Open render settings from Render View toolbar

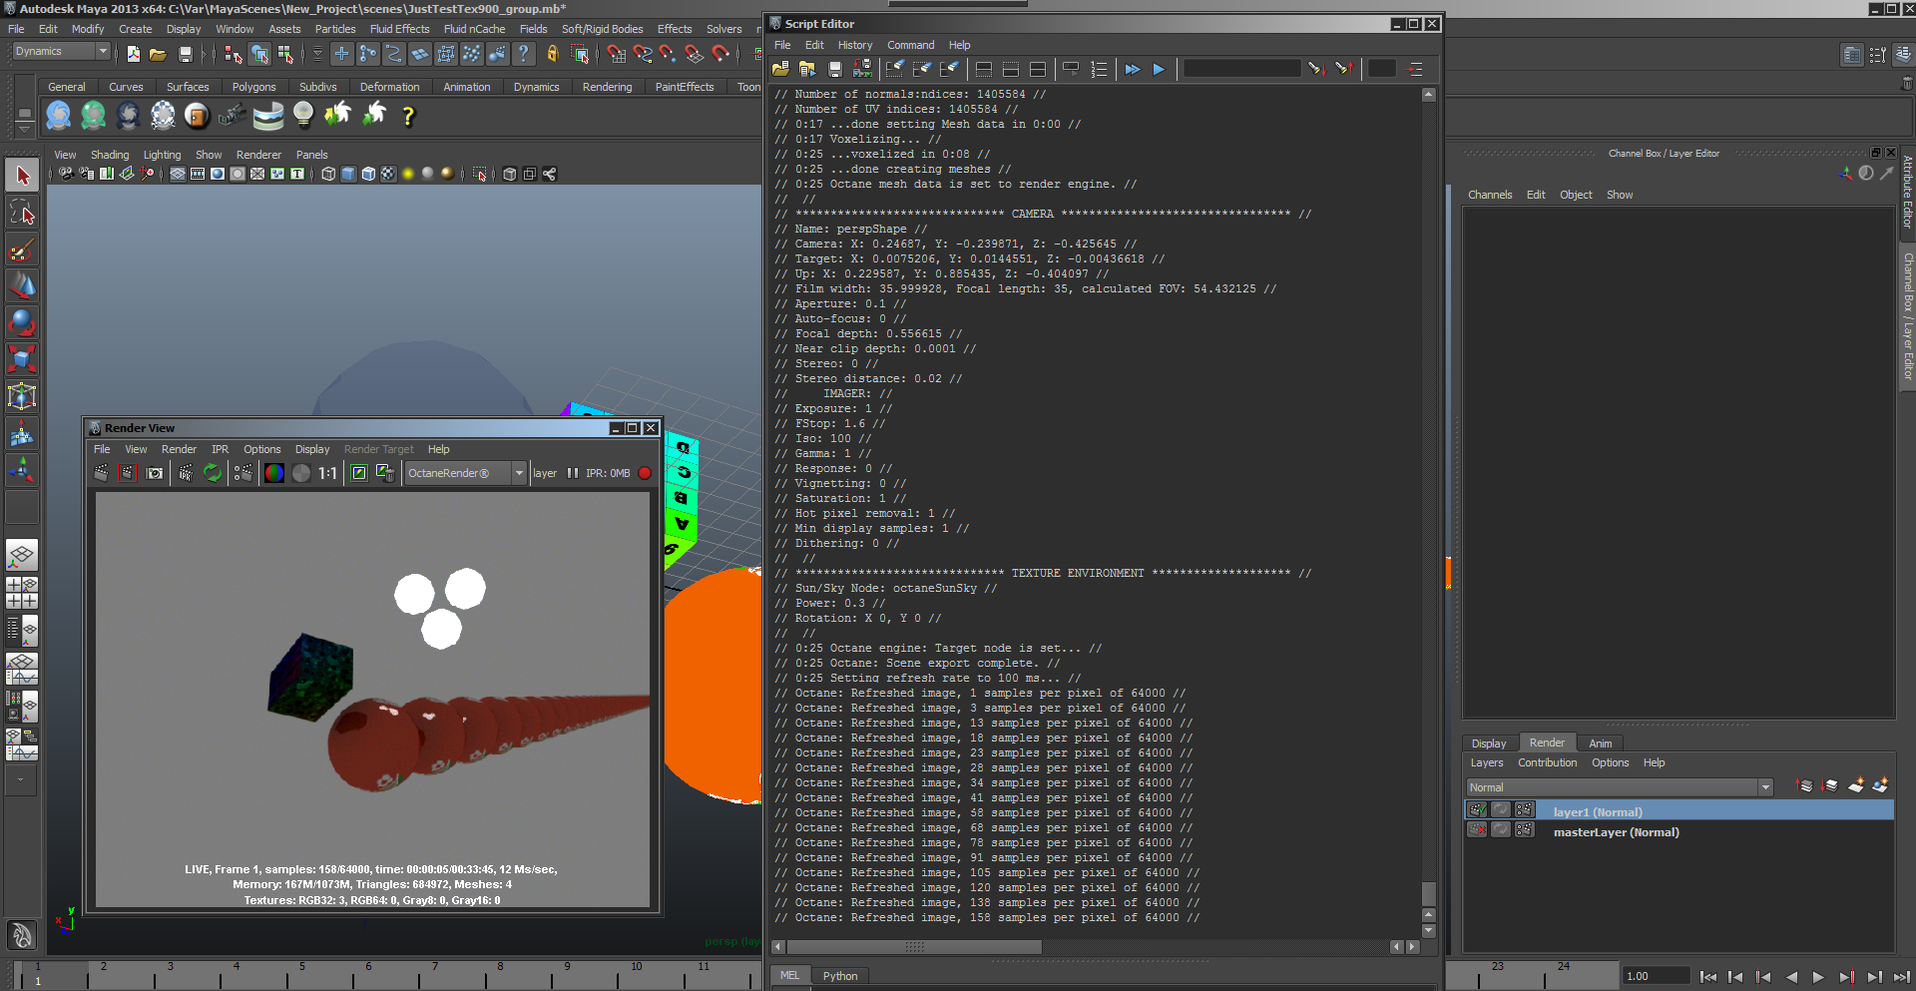242,473
